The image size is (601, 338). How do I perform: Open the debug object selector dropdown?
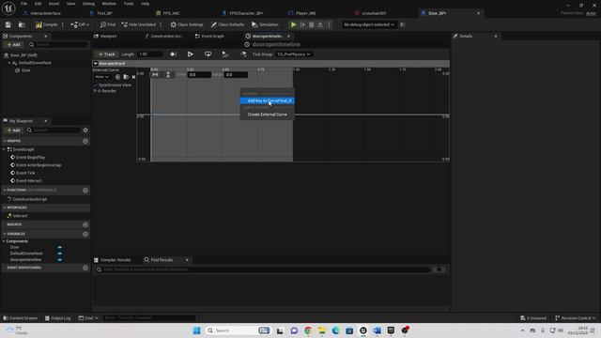pyautogui.click(x=368, y=24)
